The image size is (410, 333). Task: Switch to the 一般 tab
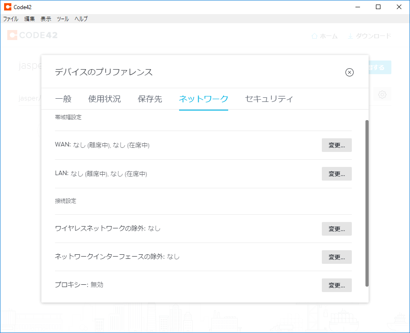63,99
